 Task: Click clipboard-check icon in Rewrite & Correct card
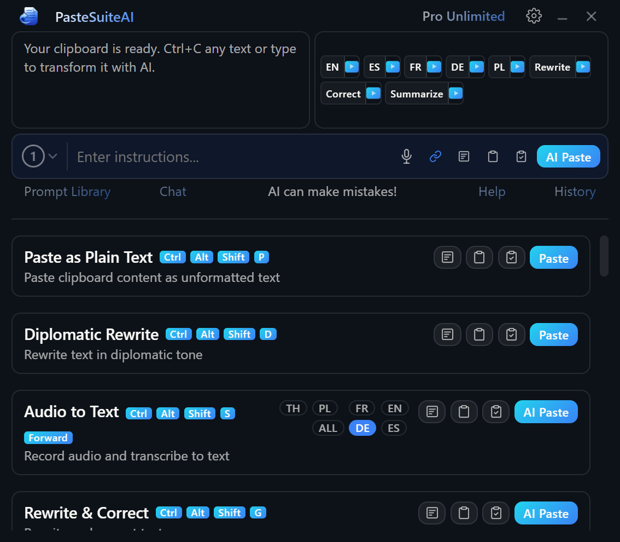click(496, 513)
